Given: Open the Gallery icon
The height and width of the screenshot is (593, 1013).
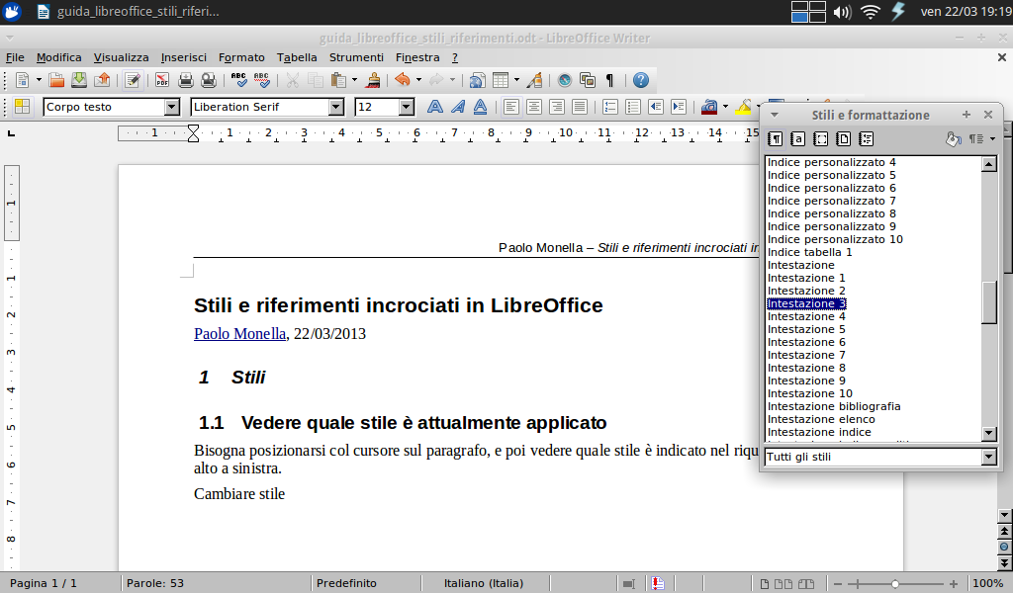Looking at the screenshot, I should (x=588, y=80).
